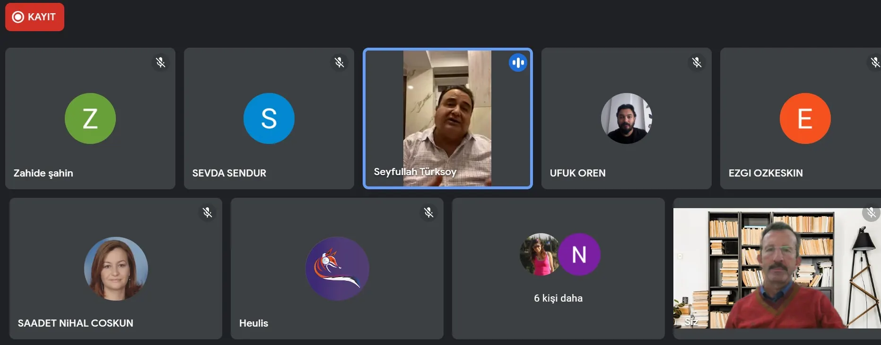Select the blue S avatar of SEVDA SENDUR
881x345 pixels.
[269, 118]
